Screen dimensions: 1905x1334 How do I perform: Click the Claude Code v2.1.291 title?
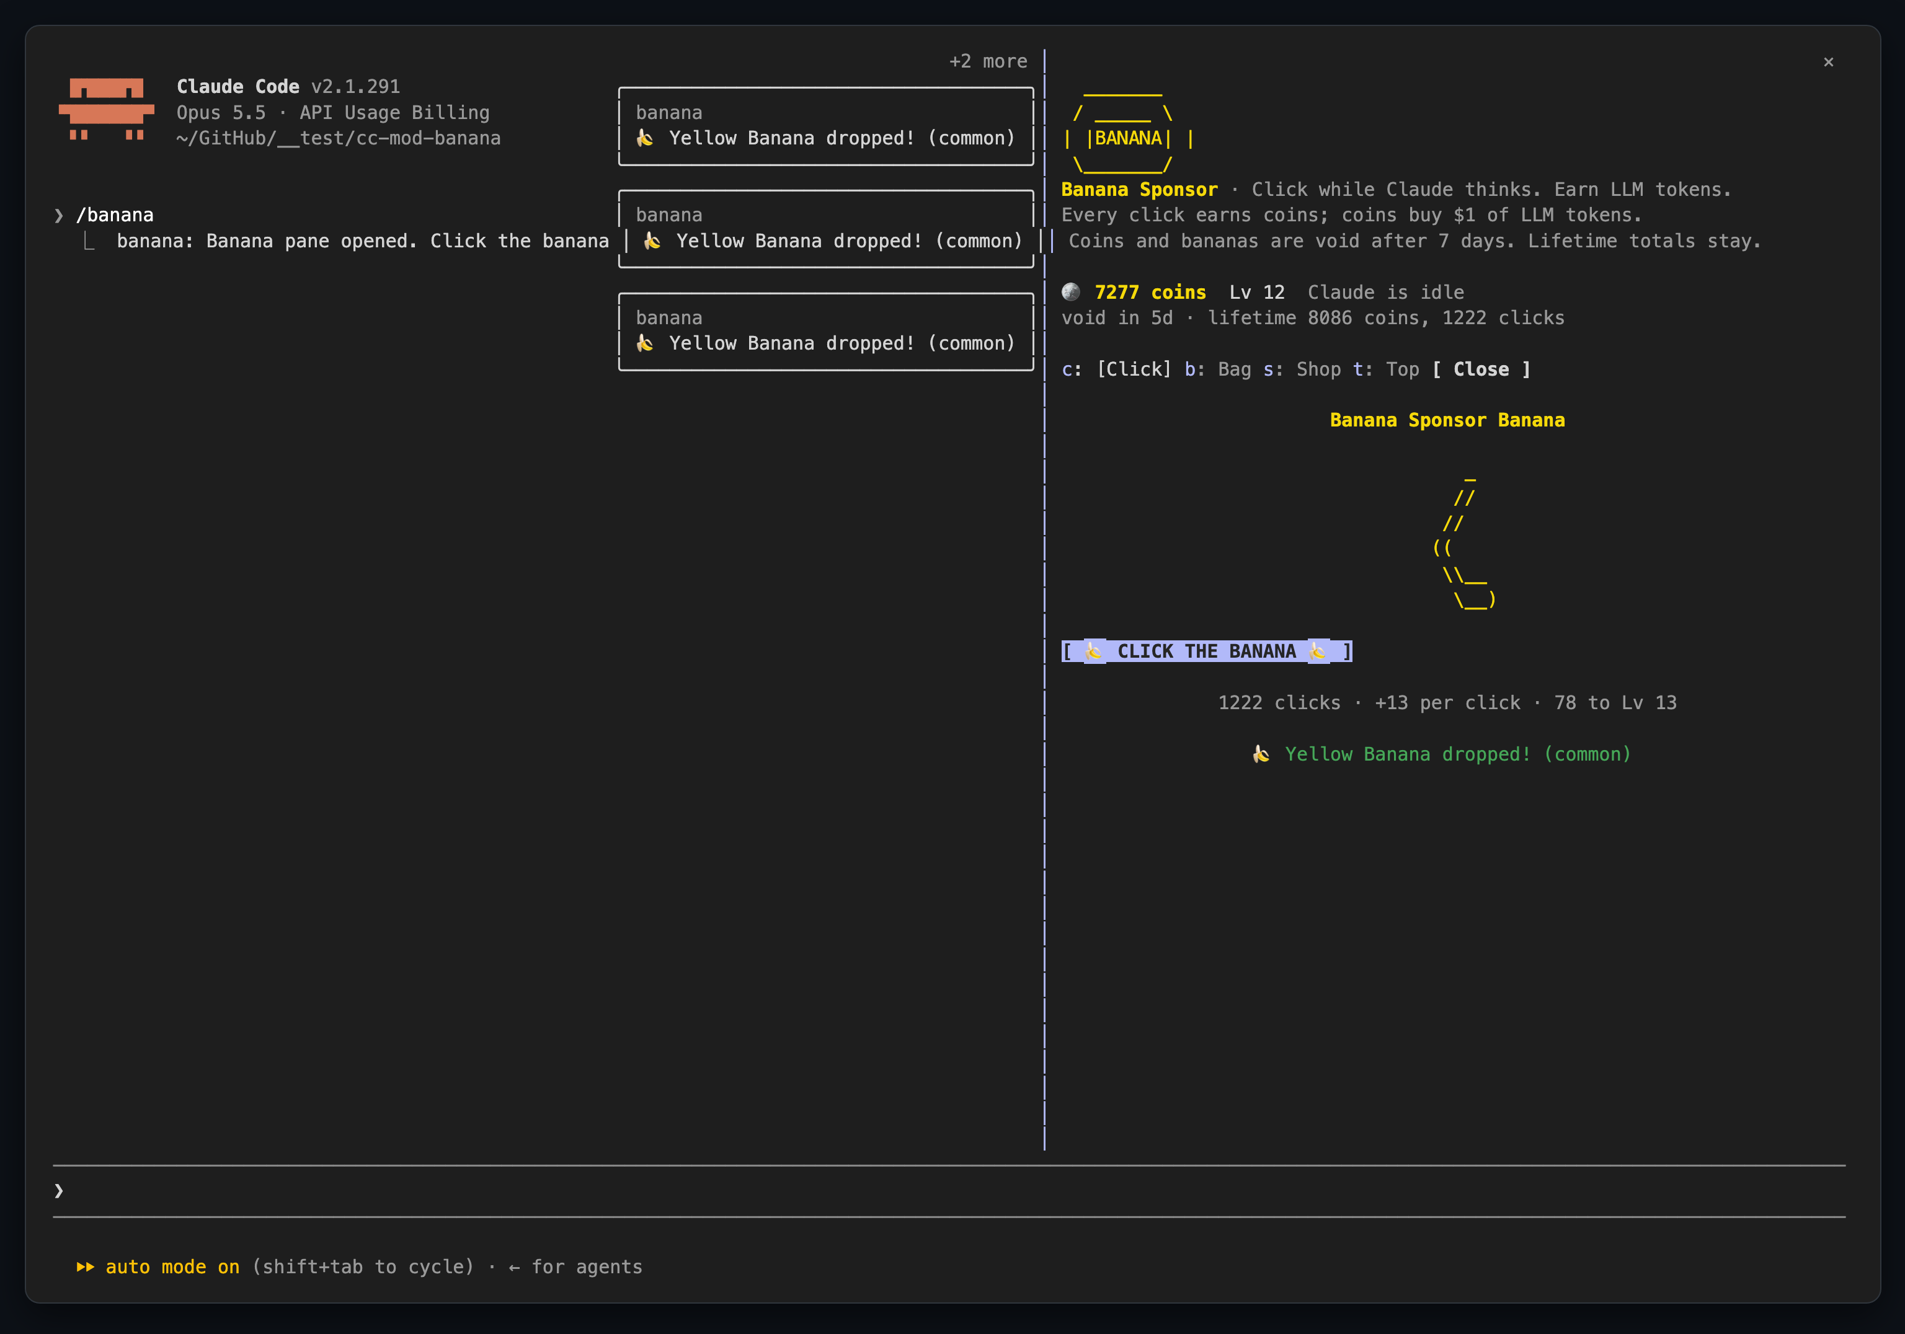point(288,86)
